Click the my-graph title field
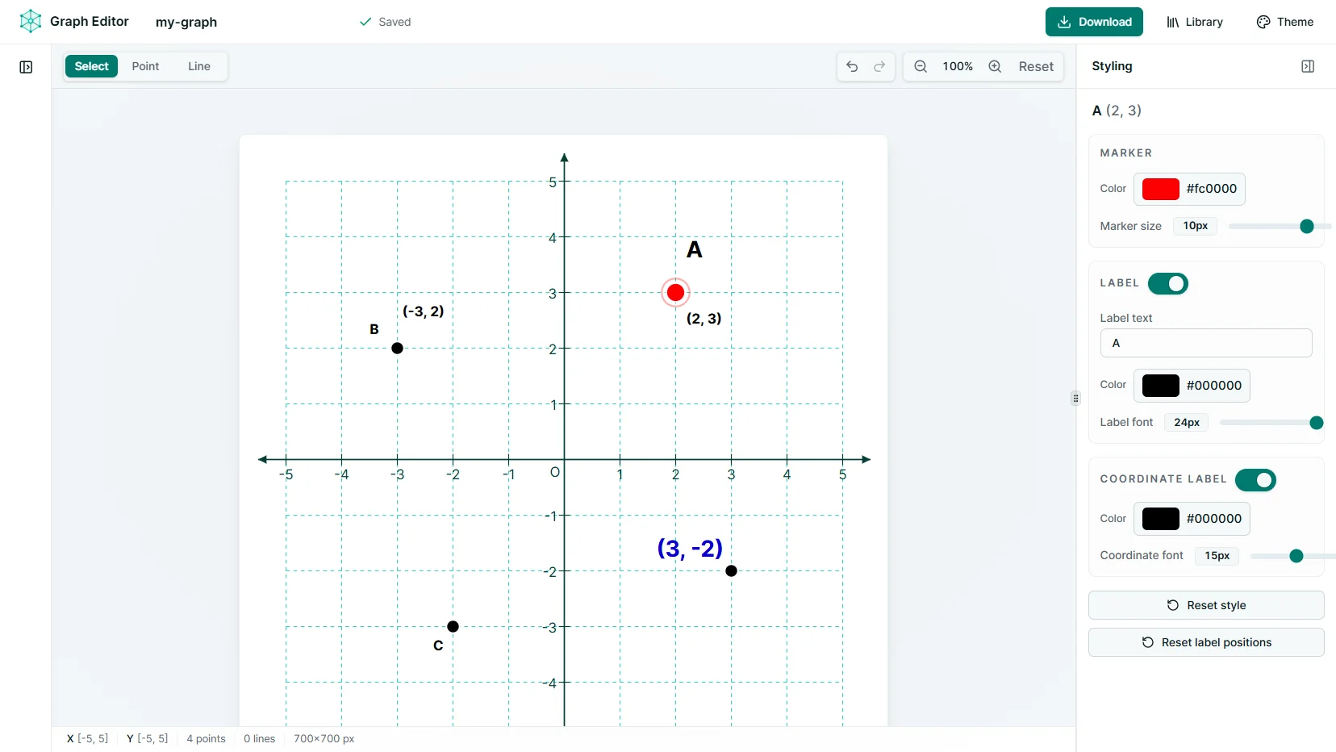1336x752 pixels. pyautogui.click(x=186, y=22)
